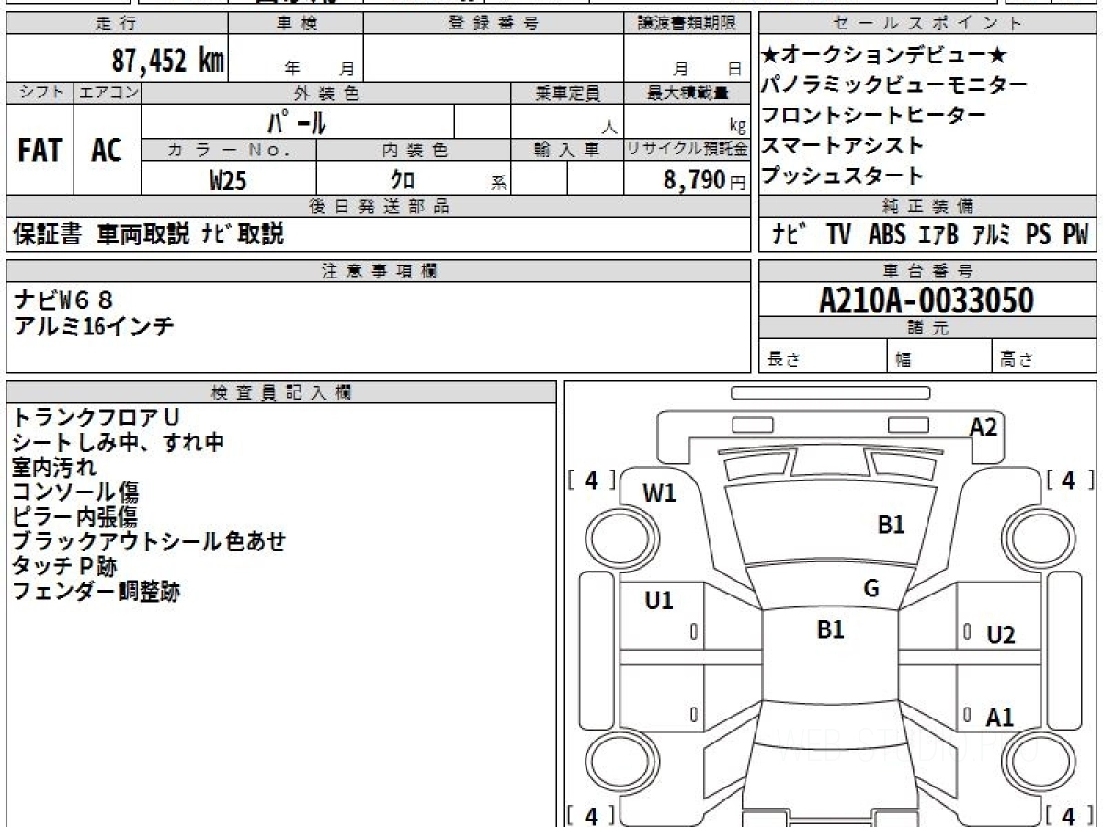Click the 後日発送部品 header

click(379, 206)
